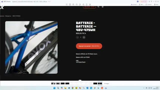This screenshot has width=160, height=90.
Task: Open Windows Start menu
Action: (54, 88)
